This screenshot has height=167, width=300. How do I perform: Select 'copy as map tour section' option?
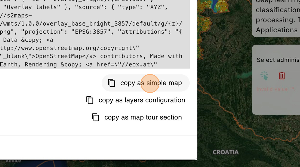tap(143, 117)
